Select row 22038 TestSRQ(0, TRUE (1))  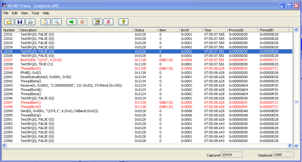click(x=147, y=64)
